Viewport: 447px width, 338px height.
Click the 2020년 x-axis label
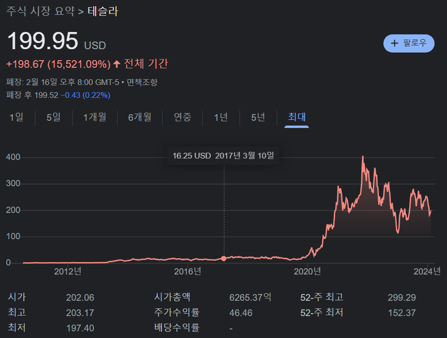[x=307, y=271]
